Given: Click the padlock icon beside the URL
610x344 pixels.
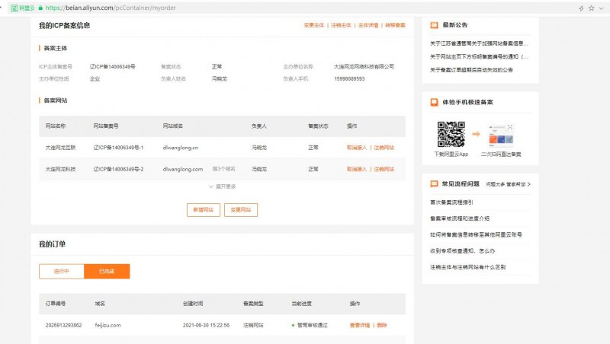Looking at the screenshot, I should 40,7.
